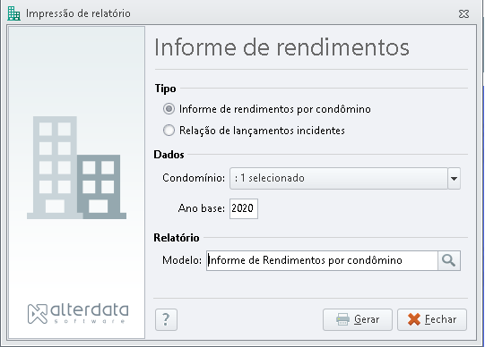Click the printer icon on Gerar
The height and width of the screenshot is (347, 485).
(x=342, y=319)
